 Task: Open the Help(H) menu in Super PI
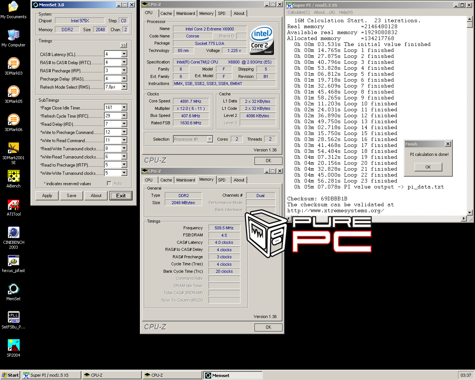point(346,12)
